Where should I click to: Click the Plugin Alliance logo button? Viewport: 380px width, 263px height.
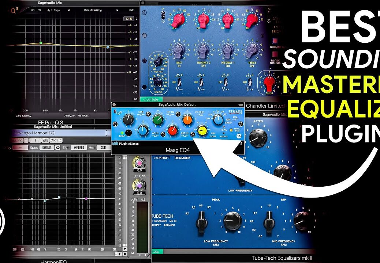(126, 144)
